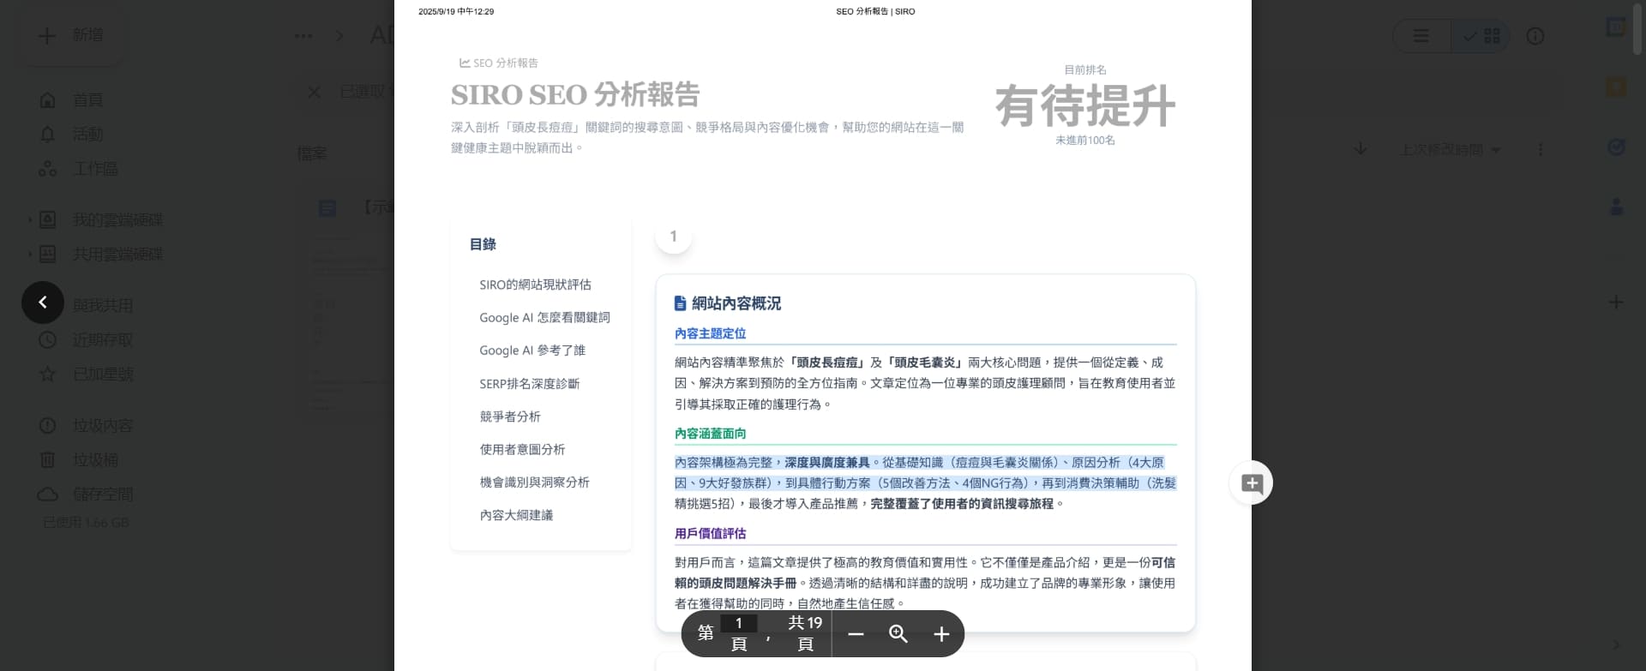Zoom out with the minus icon
Screen dimensions: 1646x671
click(x=856, y=634)
